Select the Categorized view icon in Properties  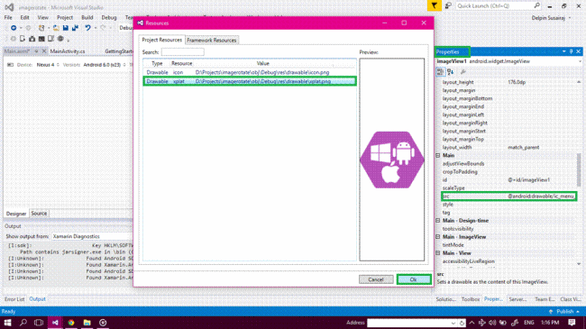[x=440, y=72]
